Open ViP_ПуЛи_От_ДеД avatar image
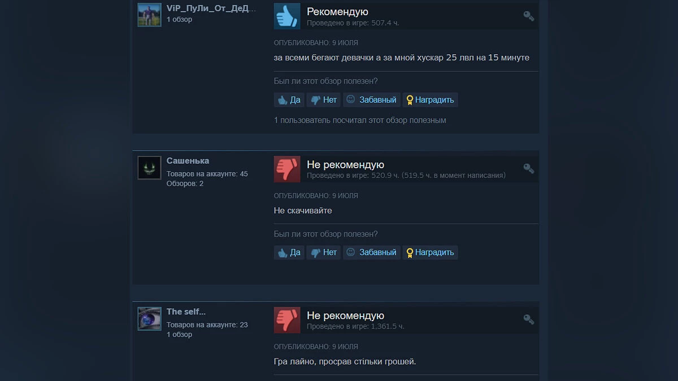678x381 pixels. [150, 15]
